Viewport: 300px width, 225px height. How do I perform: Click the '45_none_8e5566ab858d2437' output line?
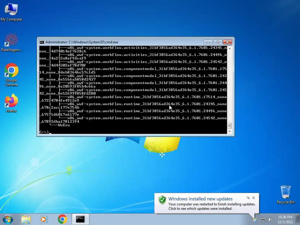pyautogui.click(x=68, y=79)
